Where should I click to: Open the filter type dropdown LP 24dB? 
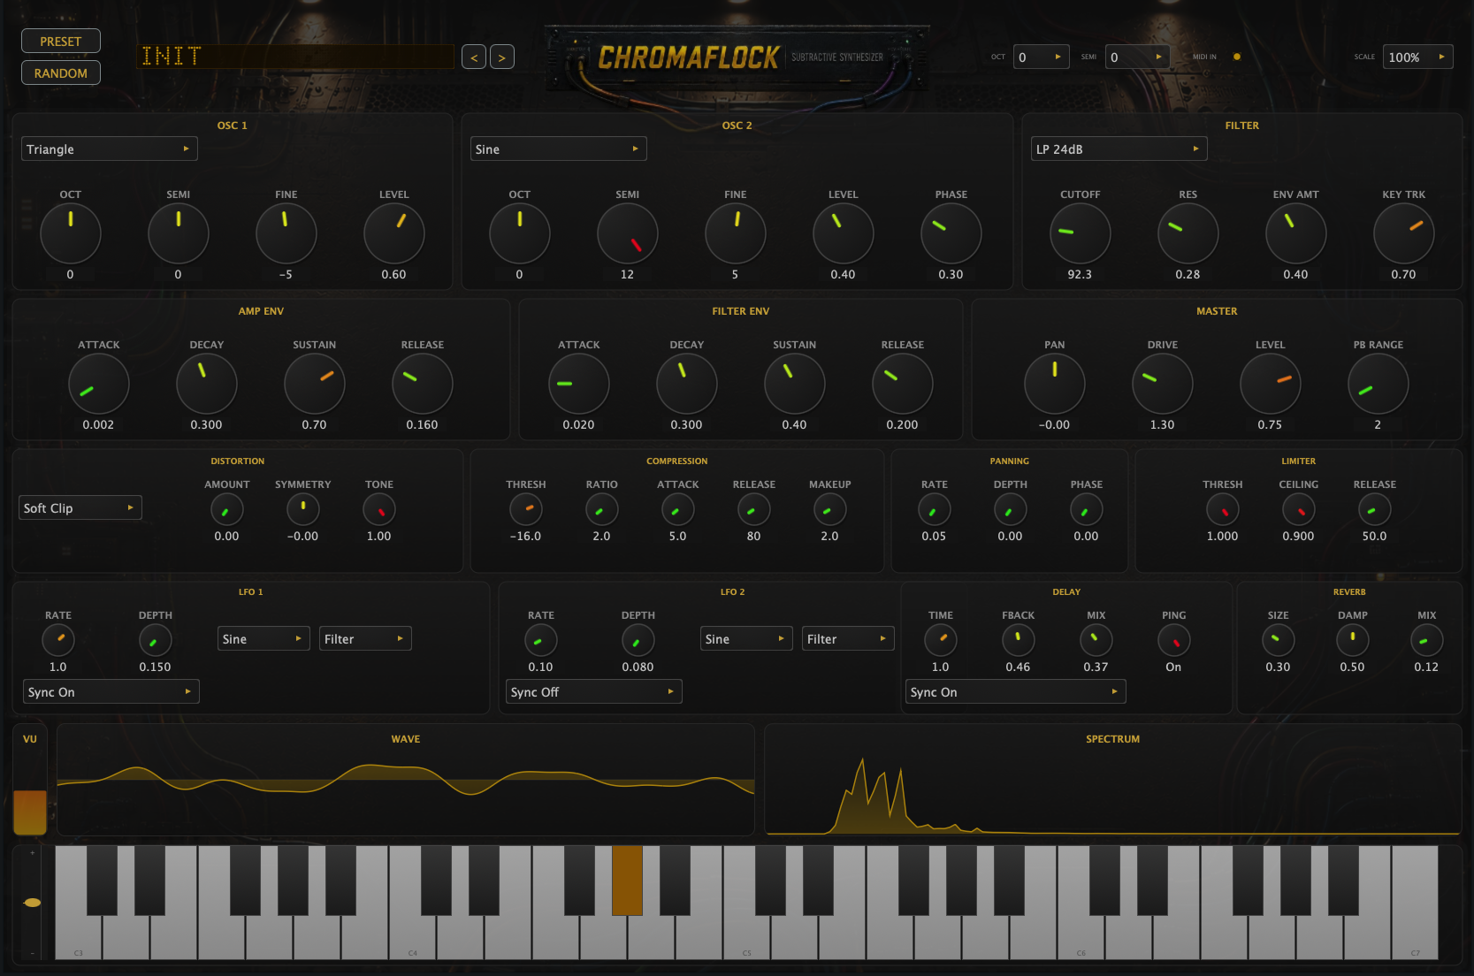[x=1119, y=149]
